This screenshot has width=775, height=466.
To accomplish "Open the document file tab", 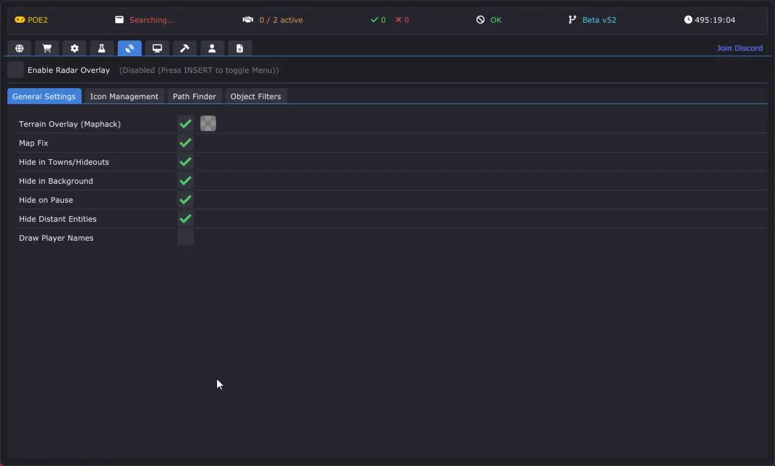I will (x=240, y=48).
